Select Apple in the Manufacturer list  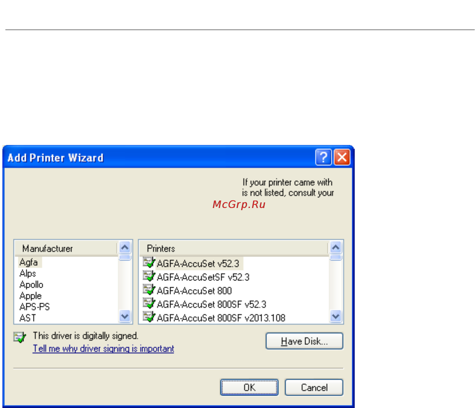pyautogui.click(x=30, y=296)
